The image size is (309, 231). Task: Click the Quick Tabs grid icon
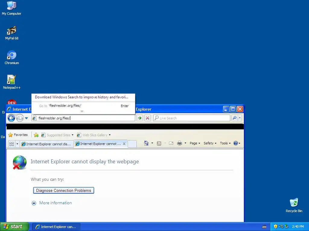pos(12,144)
